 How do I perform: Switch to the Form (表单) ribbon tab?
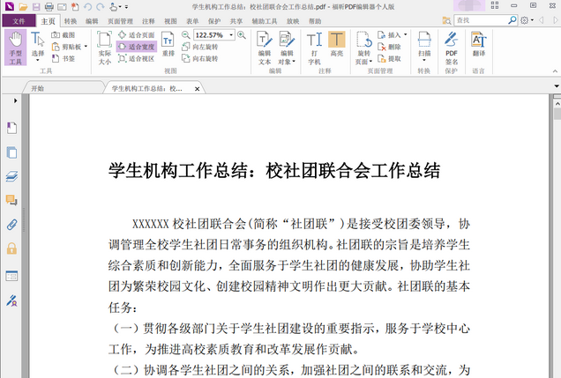point(192,21)
